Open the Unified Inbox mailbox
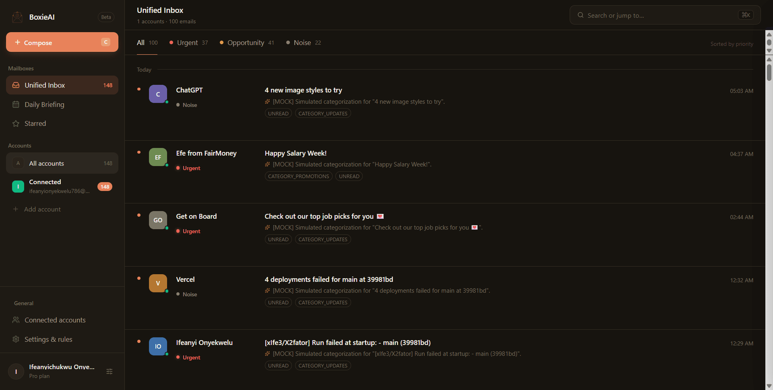 pos(62,85)
